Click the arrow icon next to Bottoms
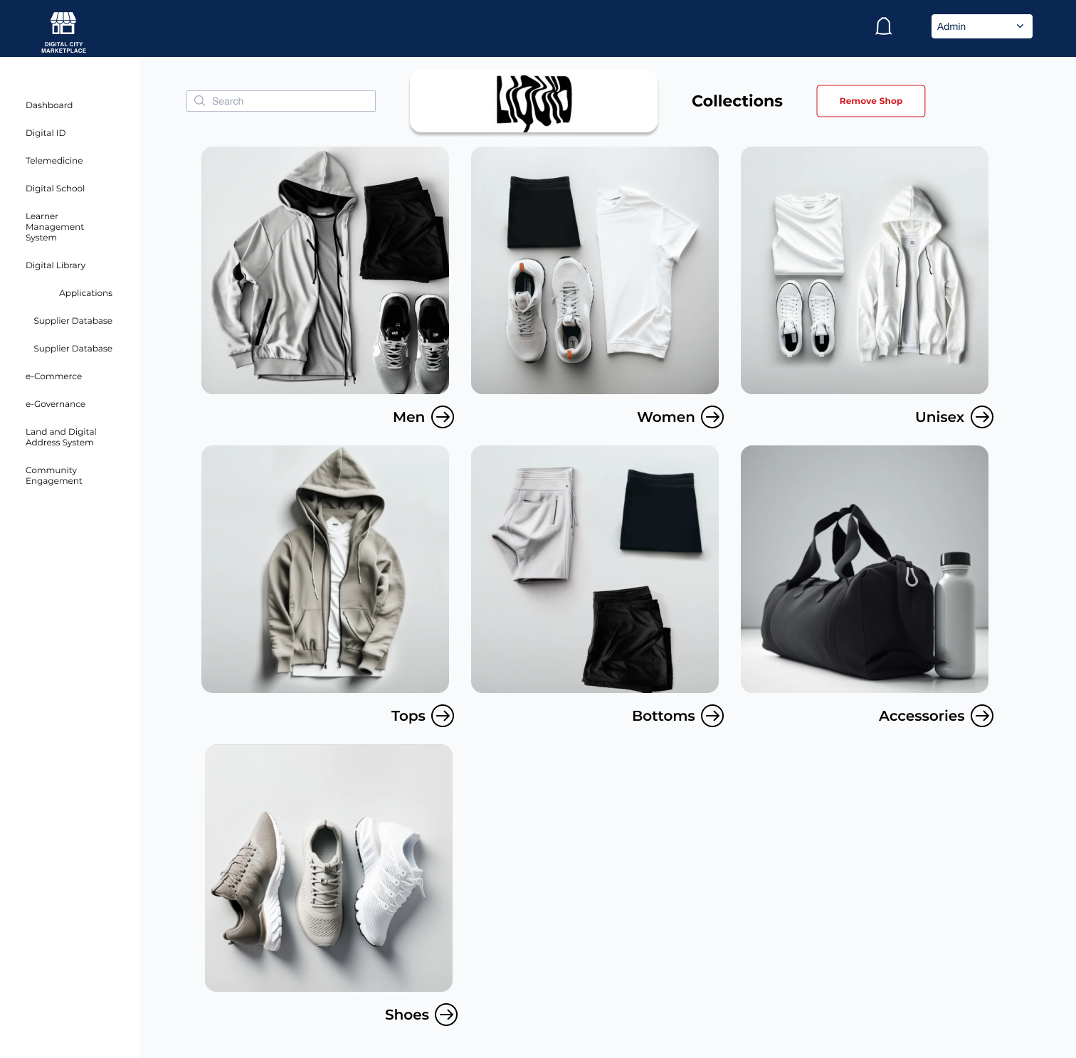1076x1058 pixels. point(712,716)
